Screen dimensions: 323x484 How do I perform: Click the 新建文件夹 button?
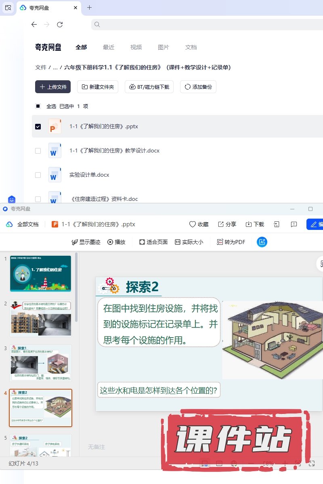98,87
